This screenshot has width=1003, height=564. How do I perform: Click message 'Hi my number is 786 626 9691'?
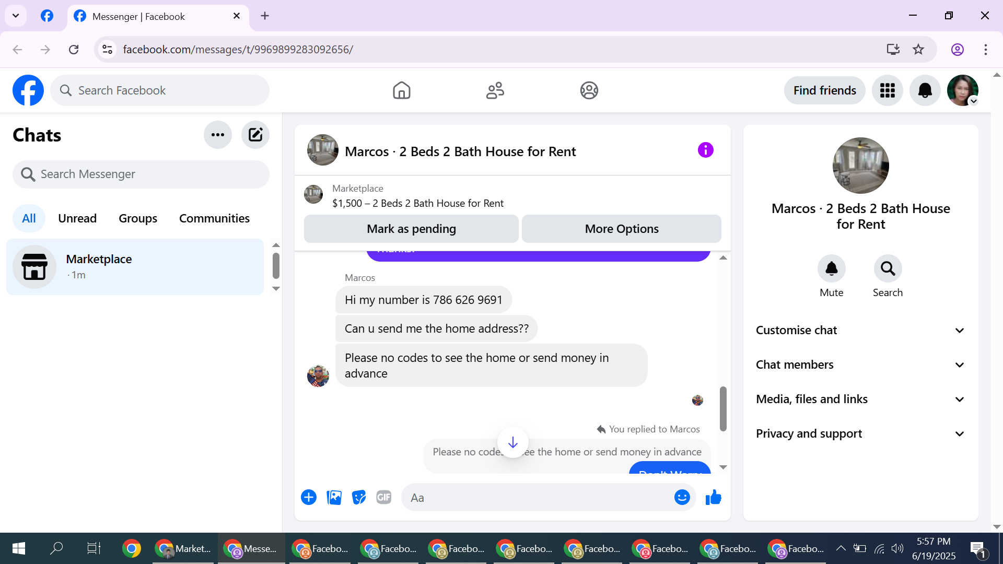pyautogui.click(x=423, y=300)
